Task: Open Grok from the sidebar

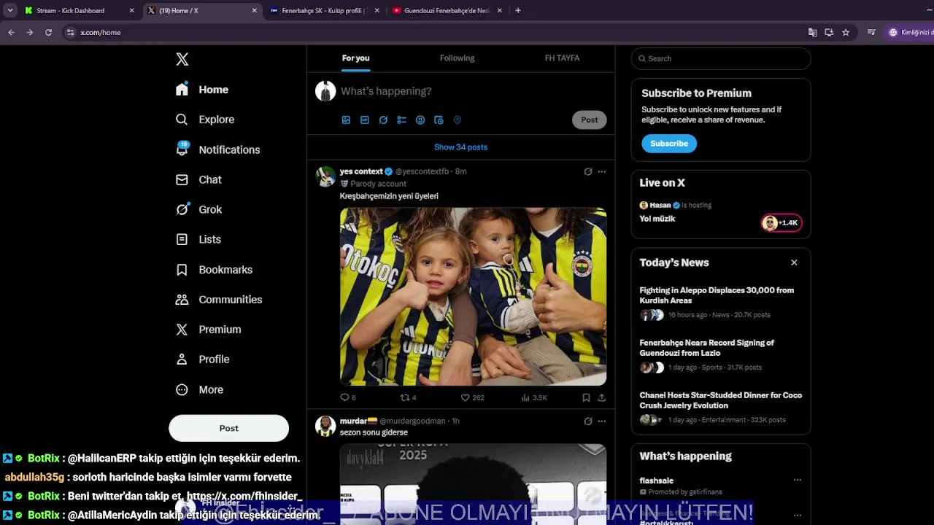Action: [x=198, y=209]
